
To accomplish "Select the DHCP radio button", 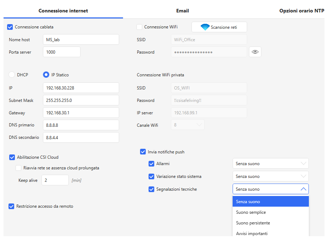I will tap(12, 75).
